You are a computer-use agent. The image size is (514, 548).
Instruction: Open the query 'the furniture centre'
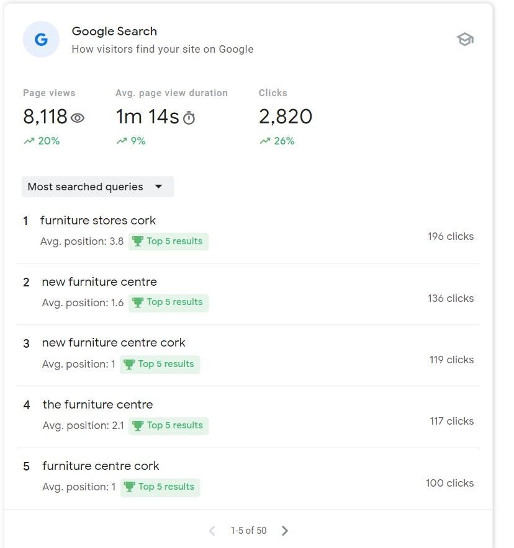[97, 405]
